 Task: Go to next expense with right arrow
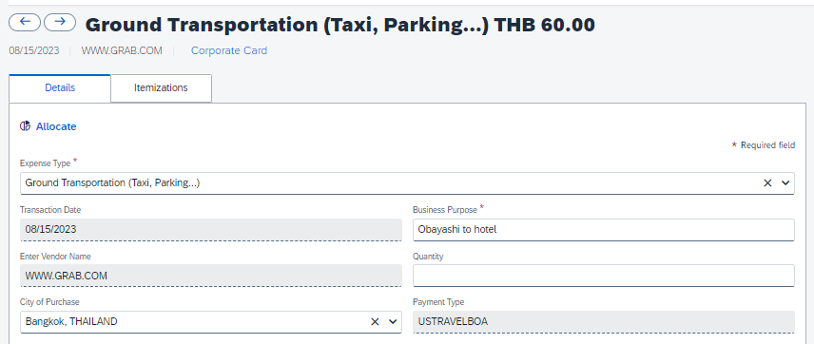point(60,22)
